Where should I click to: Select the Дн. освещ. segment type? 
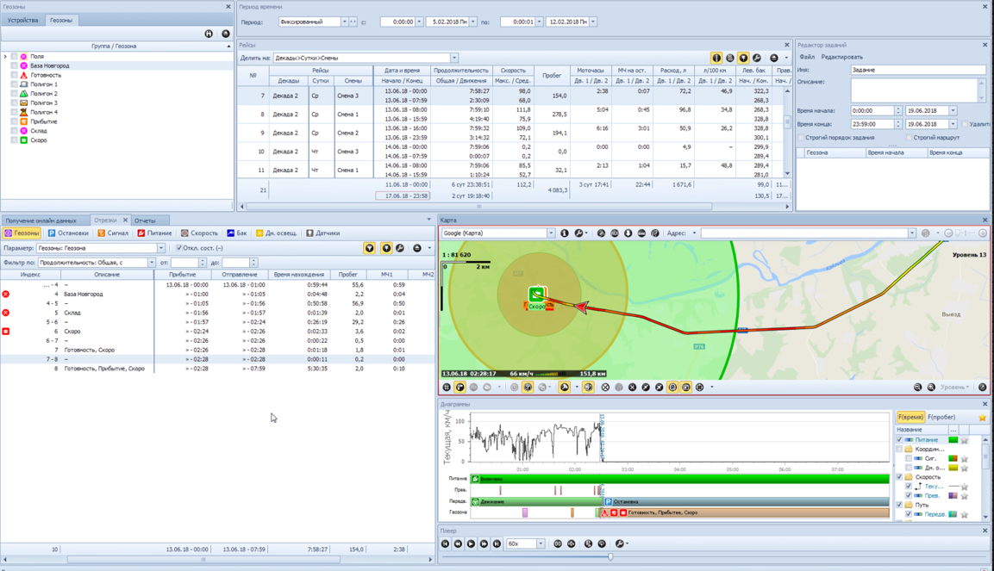point(277,233)
